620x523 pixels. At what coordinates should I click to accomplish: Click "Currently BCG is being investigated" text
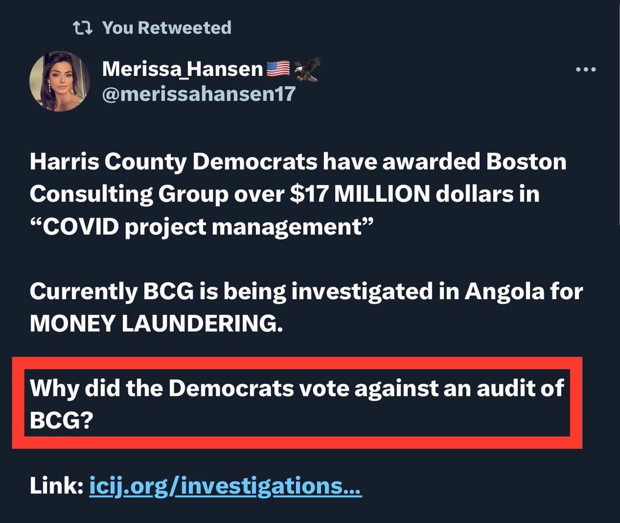point(229,292)
